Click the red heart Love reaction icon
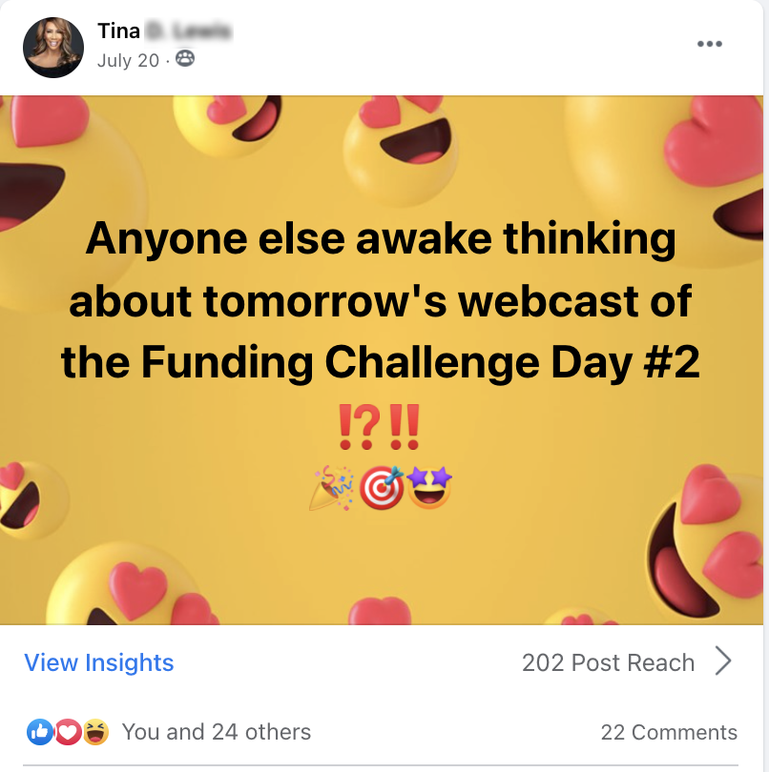 [x=66, y=732]
